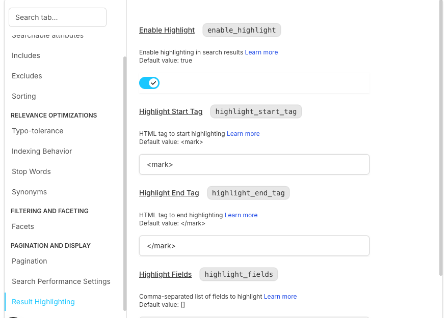Focus the Highlight Start Tag text field

(x=254, y=165)
